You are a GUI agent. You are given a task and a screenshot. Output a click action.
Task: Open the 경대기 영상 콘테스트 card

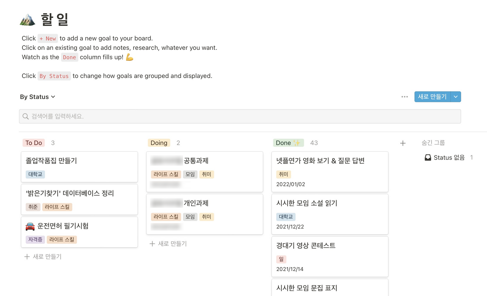329,245
